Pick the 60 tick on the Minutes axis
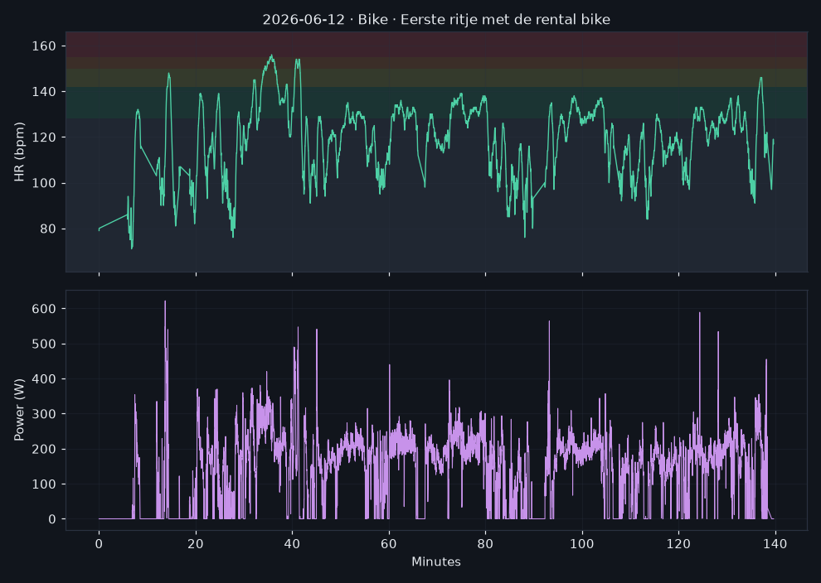The width and height of the screenshot is (821, 583). click(389, 544)
